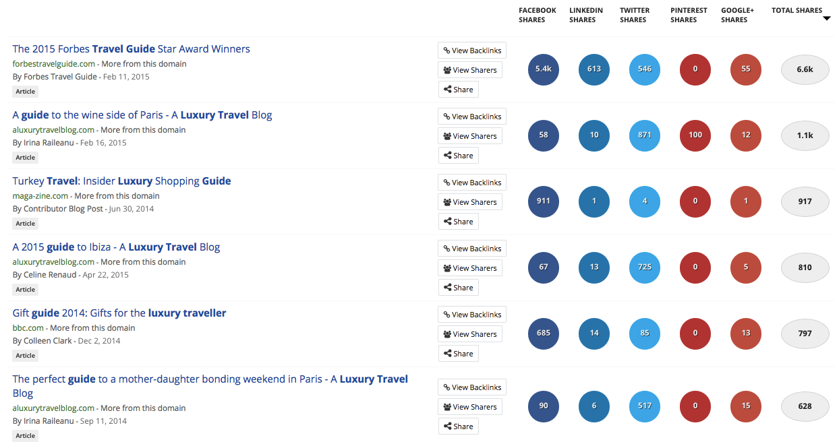Open the 2015 guide to Ibiza article
Screen dimensions: 839x446
point(116,247)
